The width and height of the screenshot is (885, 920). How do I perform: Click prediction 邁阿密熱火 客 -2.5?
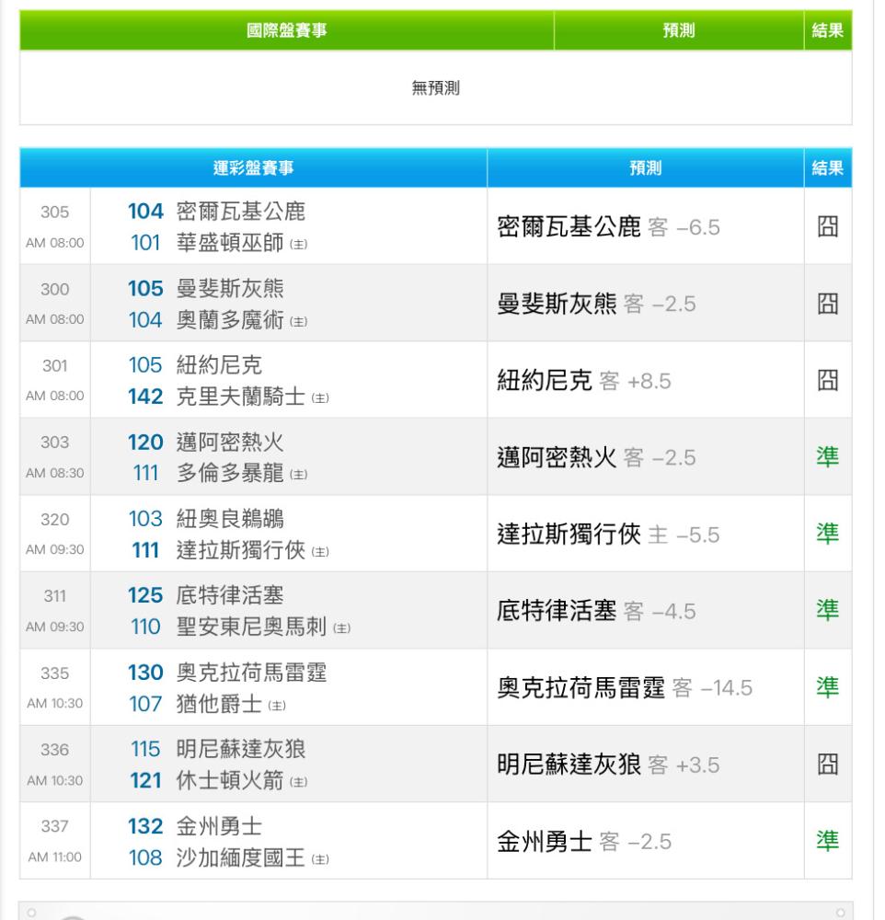pyautogui.click(x=596, y=457)
